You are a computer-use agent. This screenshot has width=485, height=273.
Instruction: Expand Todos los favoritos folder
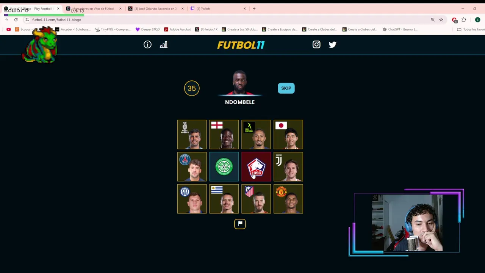(471, 29)
